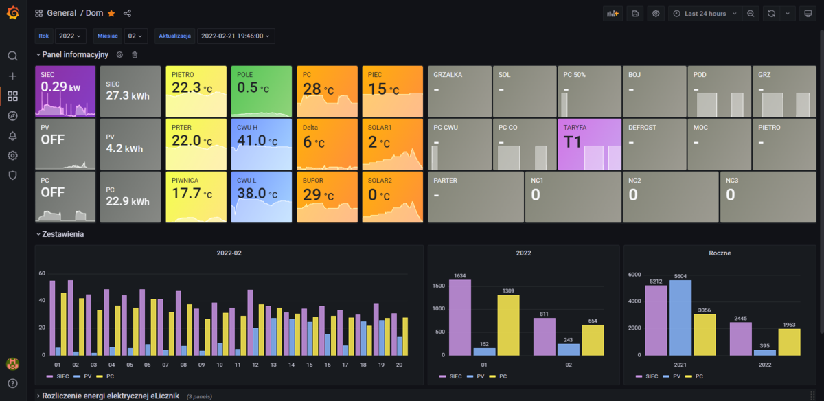This screenshot has width=824, height=401.
Task: Click the General breadcrumb folder link
Action: point(62,14)
